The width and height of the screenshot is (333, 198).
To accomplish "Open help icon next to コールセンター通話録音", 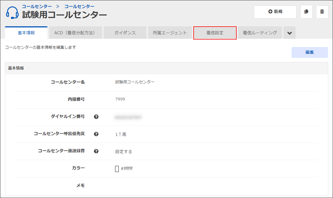I will tap(96, 151).
